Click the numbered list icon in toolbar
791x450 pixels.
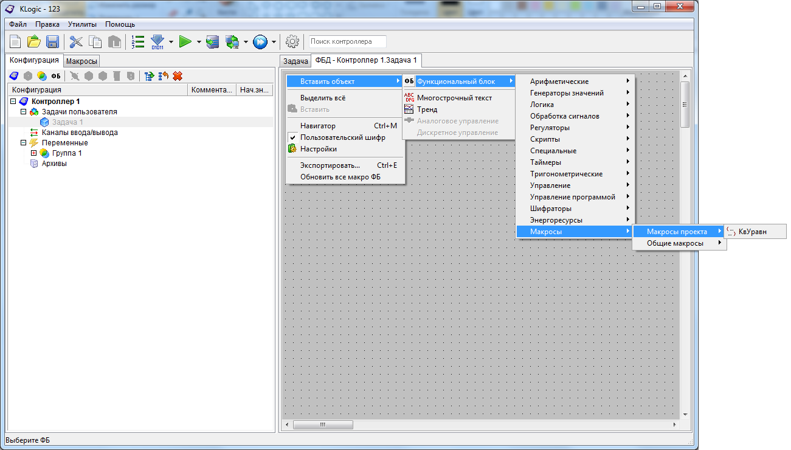[138, 42]
